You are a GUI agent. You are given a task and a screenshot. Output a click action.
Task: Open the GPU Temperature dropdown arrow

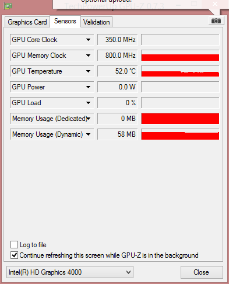click(x=88, y=71)
